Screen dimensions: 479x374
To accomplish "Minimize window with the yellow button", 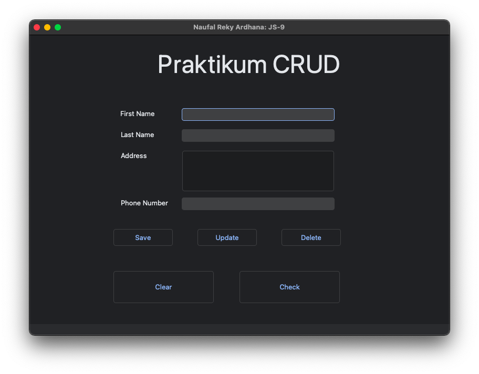I will click(47, 27).
